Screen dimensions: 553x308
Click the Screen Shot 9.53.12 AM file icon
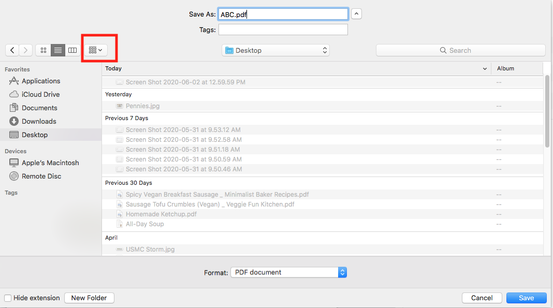point(120,130)
